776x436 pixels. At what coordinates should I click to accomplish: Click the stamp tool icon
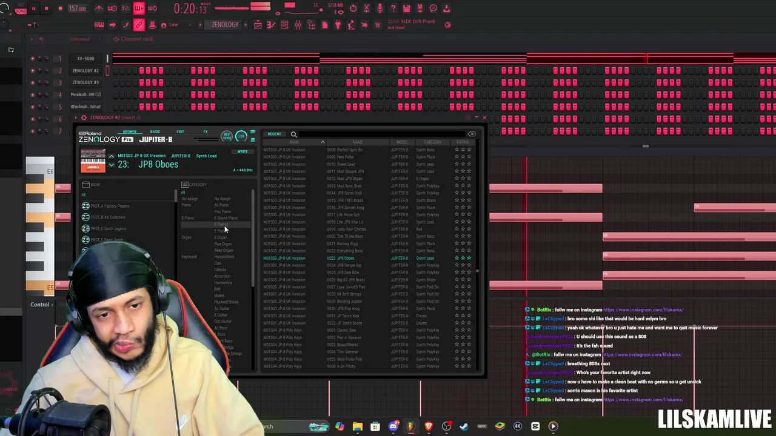point(152,25)
